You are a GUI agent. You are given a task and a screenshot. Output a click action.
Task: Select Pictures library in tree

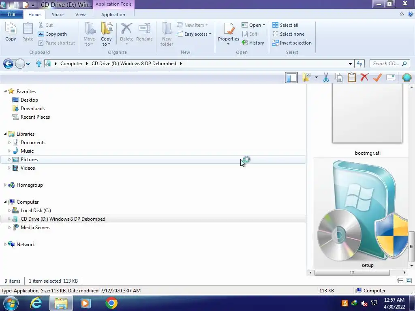[153, 160]
